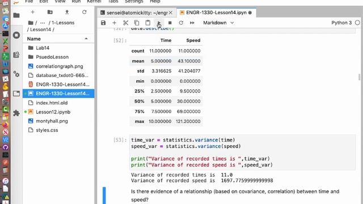Save the notebook with the floppy disk icon

tap(103, 23)
